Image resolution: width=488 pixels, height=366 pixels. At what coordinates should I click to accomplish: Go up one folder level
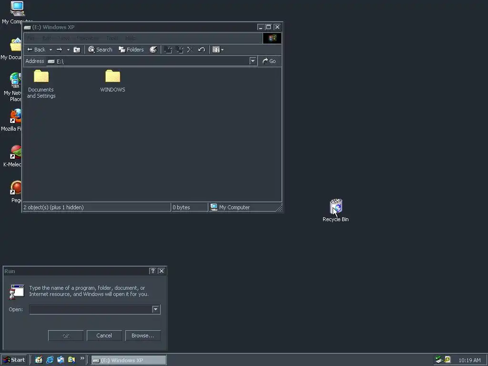click(x=77, y=50)
